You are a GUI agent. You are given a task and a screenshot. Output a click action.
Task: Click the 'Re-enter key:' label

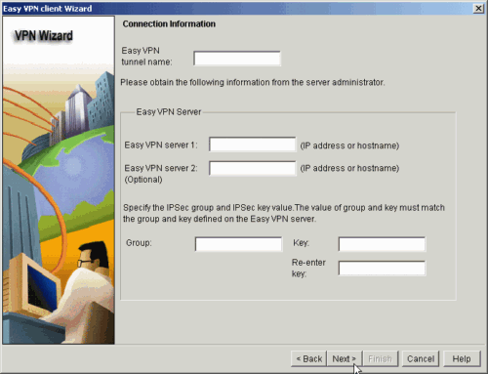[308, 268]
